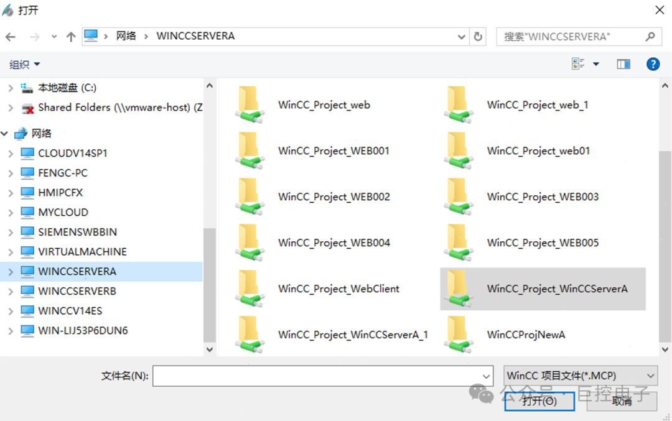The width and height of the screenshot is (672, 421).
Task: Refresh the WINCCSERVERA address location
Action: click(478, 37)
